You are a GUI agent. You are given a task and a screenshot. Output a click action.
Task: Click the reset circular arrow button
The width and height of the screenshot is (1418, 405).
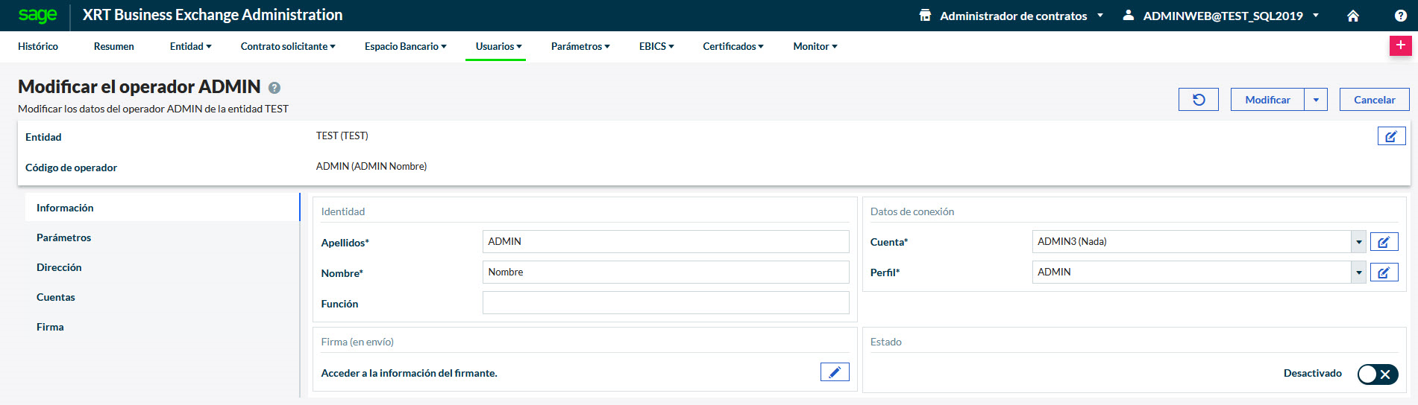click(x=1198, y=100)
